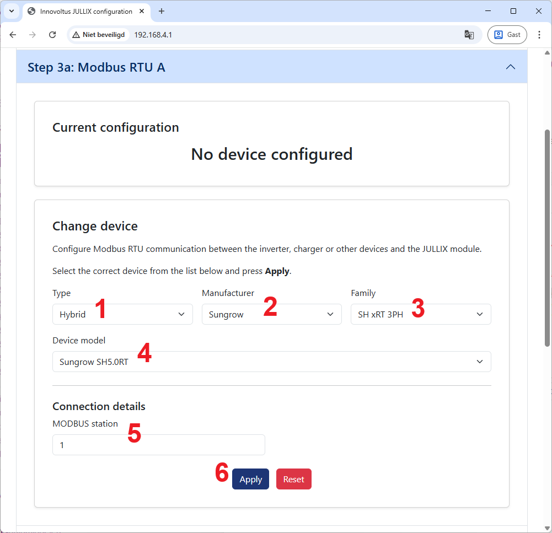The image size is (552, 533).
Task: Click the Niet beveiligd security warning
Action: click(x=99, y=35)
